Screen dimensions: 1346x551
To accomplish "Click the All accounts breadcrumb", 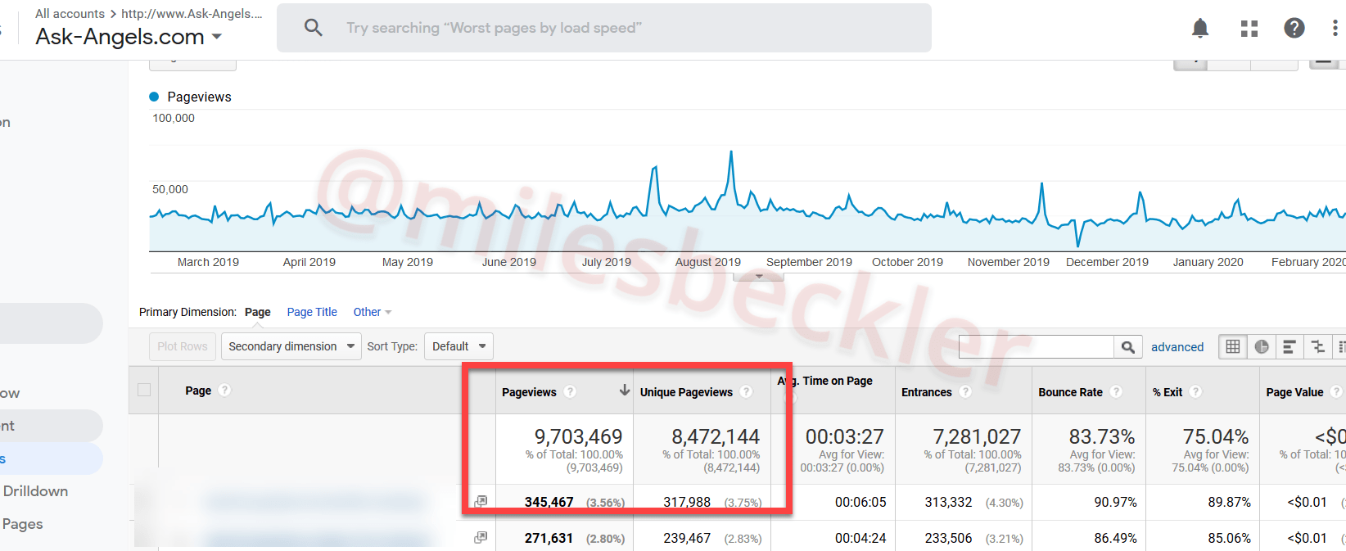I will [x=70, y=14].
